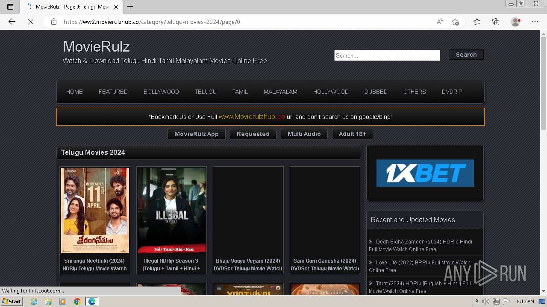Open TAMIL menu item

[240, 92]
